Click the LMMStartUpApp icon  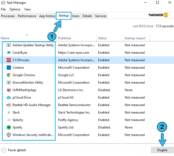tap(9, 90)
